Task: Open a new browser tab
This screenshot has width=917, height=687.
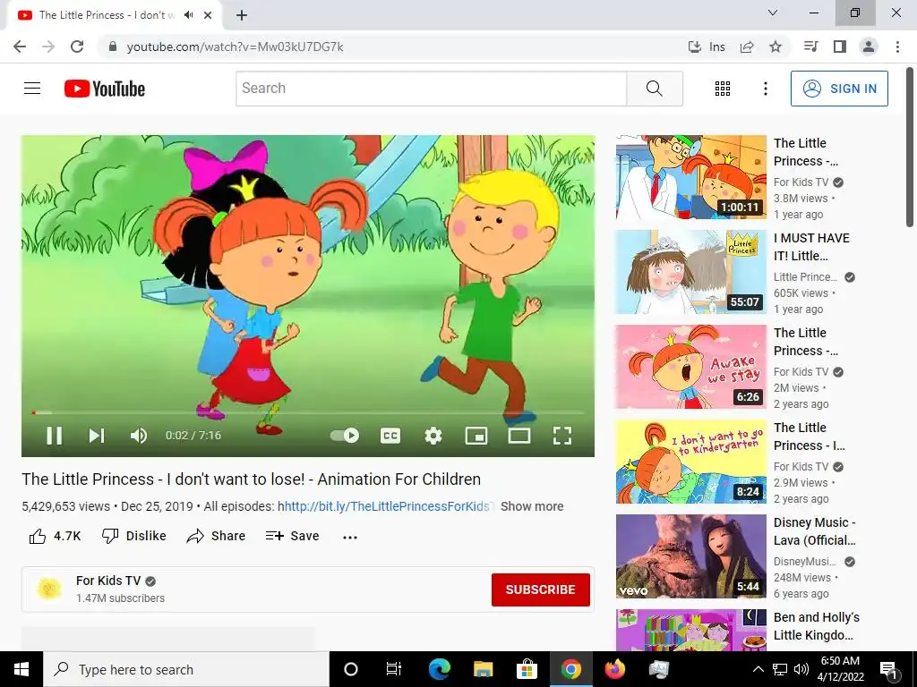Action: pyautogui.click(x=242, y=15)
